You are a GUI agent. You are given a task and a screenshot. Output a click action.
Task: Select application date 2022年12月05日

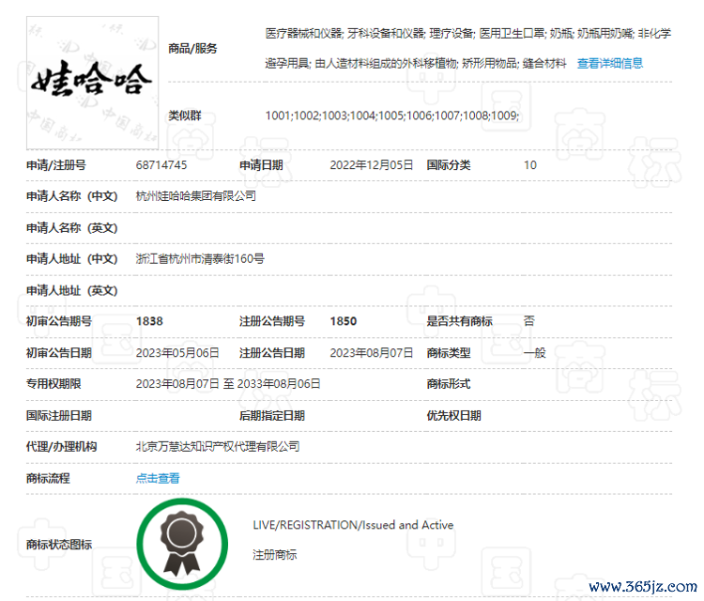[x=372, y=165]
